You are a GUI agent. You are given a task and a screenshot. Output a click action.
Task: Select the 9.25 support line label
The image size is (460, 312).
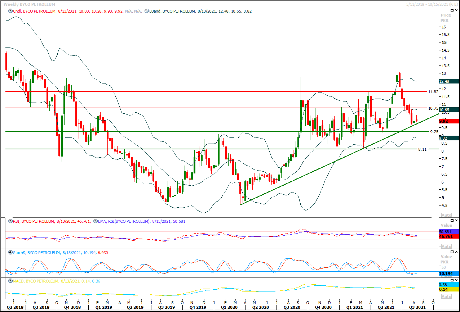click(434, 132)
